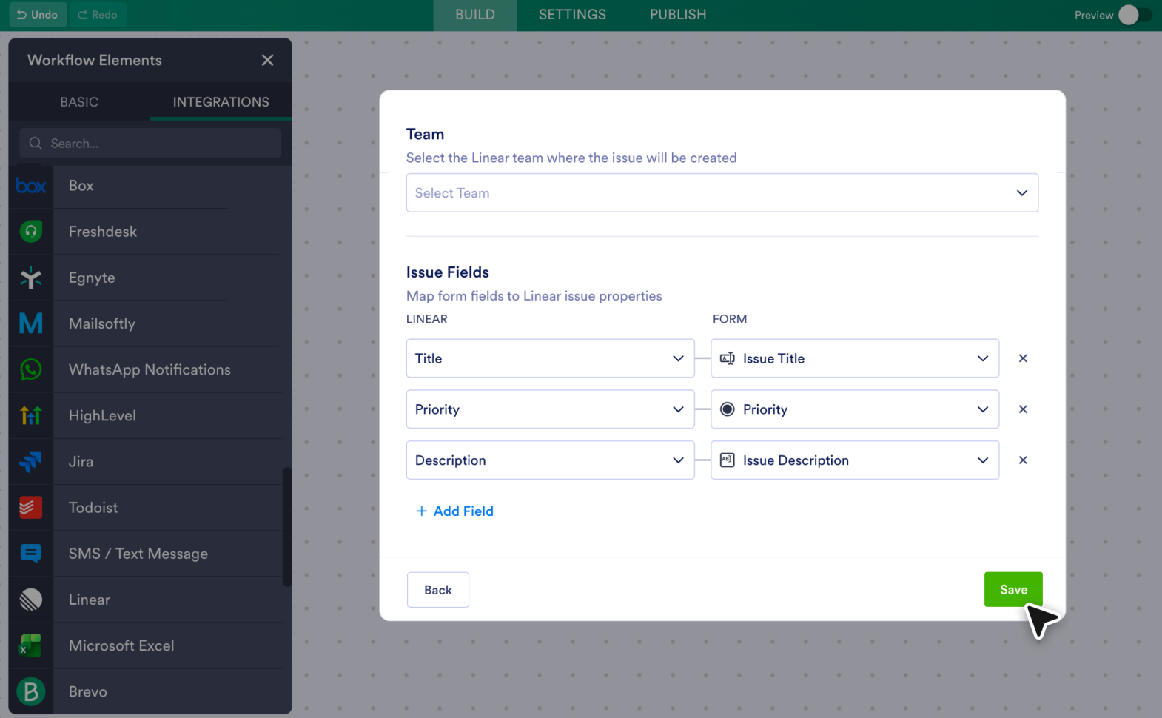
Task: Click the Back button
Action: [x=438, y=590]
